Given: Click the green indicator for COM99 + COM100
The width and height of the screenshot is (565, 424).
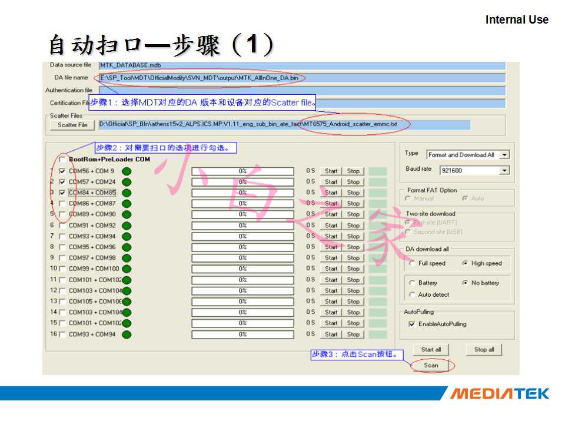Looking at the screenshot, I should click(x=127, y=269).
